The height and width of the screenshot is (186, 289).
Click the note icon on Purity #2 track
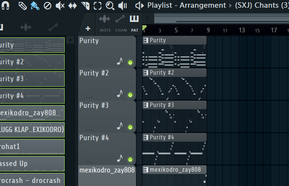[x=120, y=94]
